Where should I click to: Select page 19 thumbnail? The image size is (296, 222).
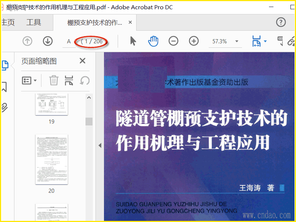click(51, 104)
